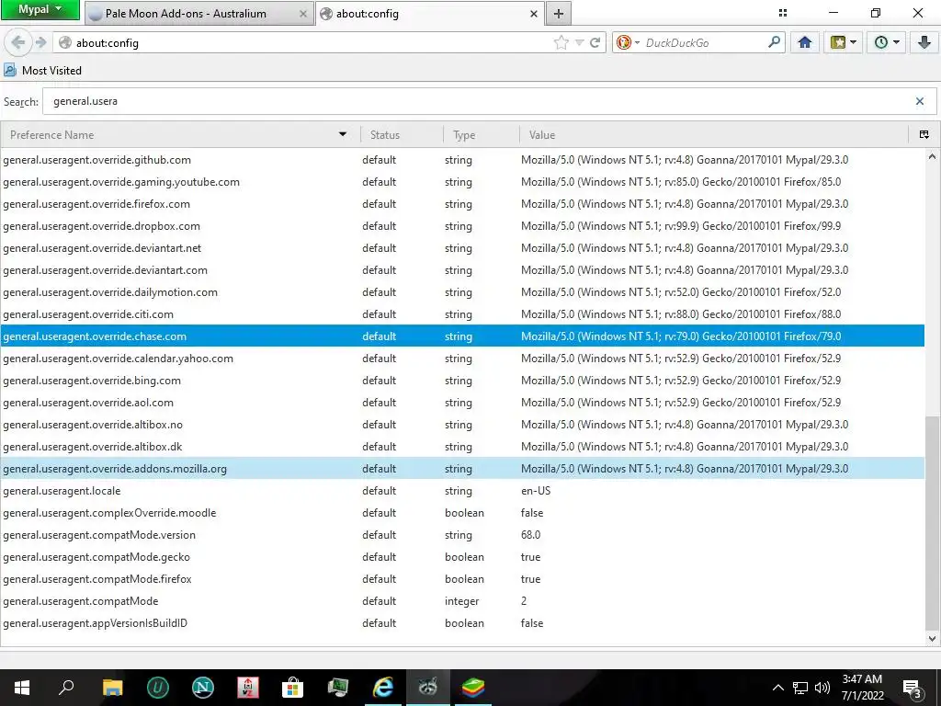Select the firefox.com override preference

pos(462,204)
